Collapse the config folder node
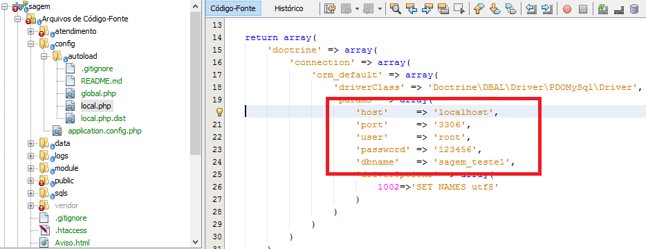This screenshot has height=249, width=646. 30,44
